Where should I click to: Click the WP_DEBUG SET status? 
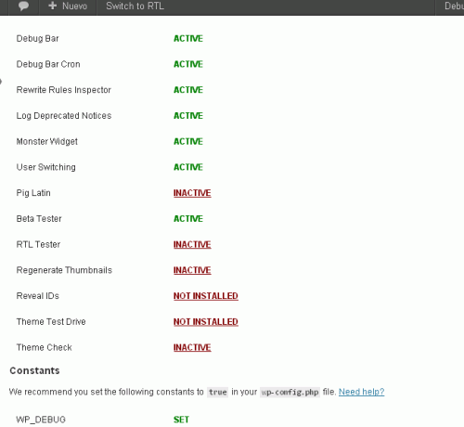181,420
